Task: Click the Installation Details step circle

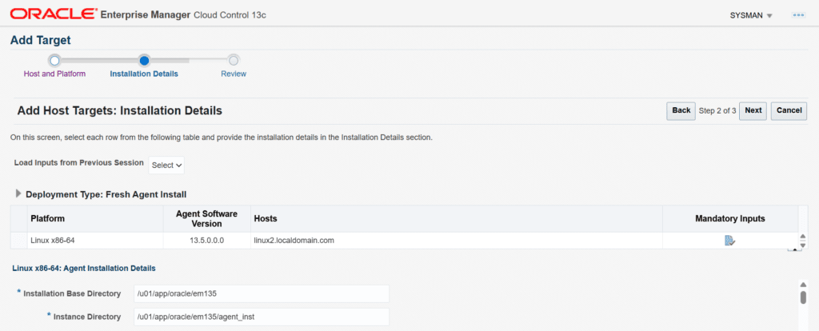Action: click(144, 61)
